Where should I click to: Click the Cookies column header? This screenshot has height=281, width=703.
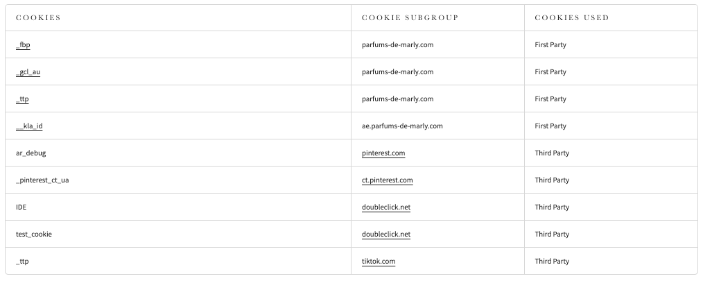(x=38, y=18)
